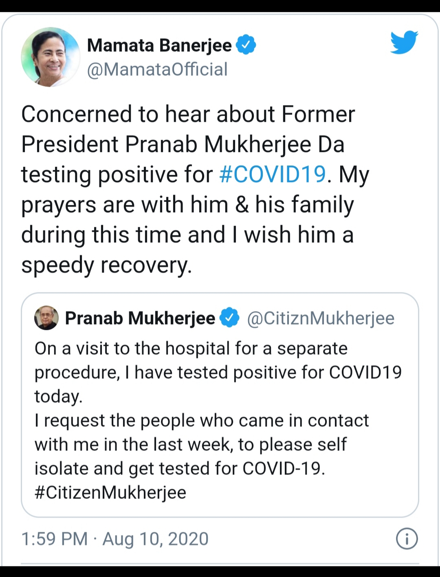Viewport: 440px width, 577px height.
Task: Click 'I request the people who came in contact'
Action: point(202,420)
